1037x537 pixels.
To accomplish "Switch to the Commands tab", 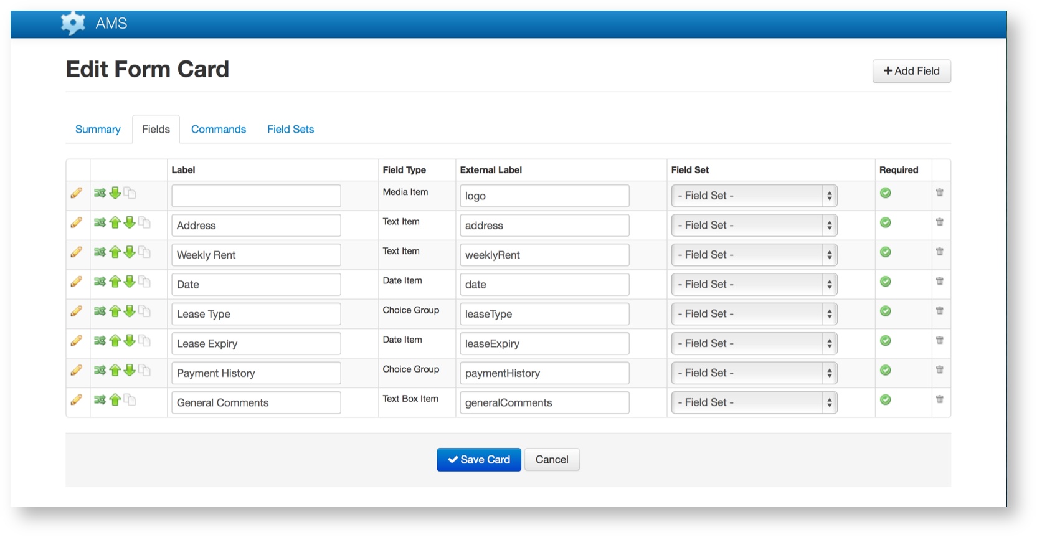I will coord(218,129).
